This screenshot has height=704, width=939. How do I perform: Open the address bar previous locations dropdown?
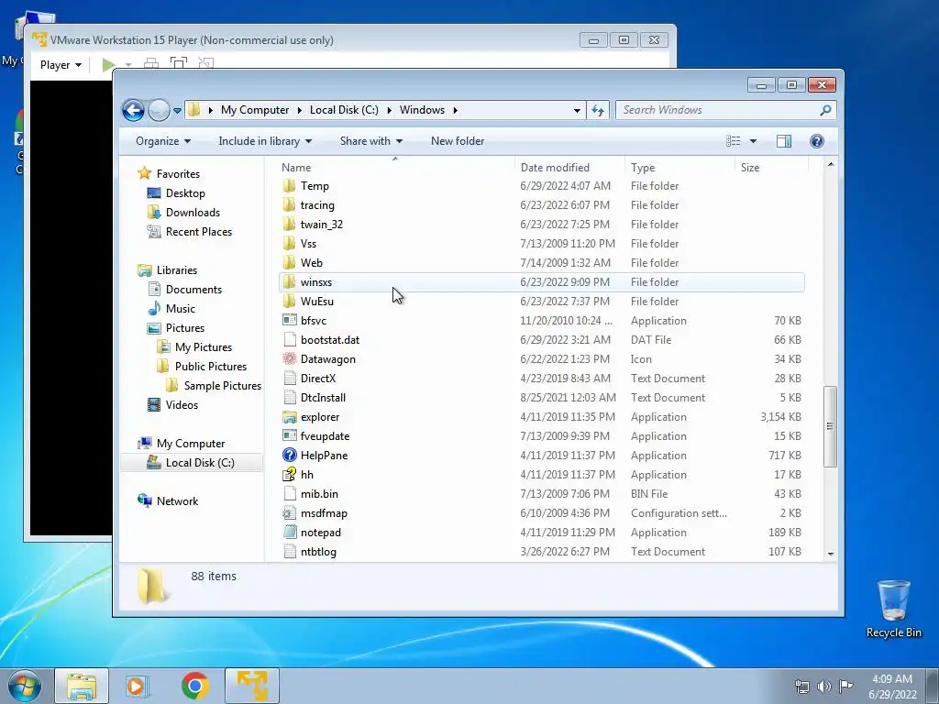(577, 111)
